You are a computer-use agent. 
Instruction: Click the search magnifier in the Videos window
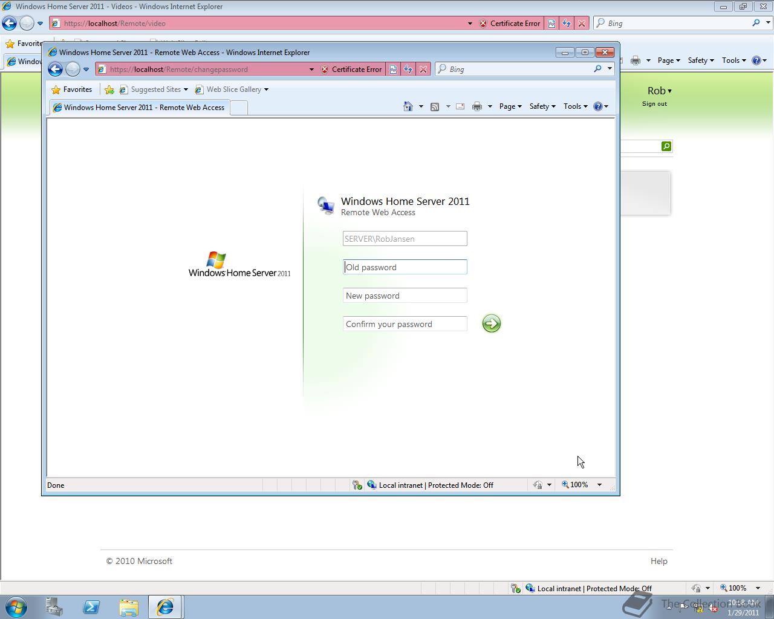[x=756, y=23]
